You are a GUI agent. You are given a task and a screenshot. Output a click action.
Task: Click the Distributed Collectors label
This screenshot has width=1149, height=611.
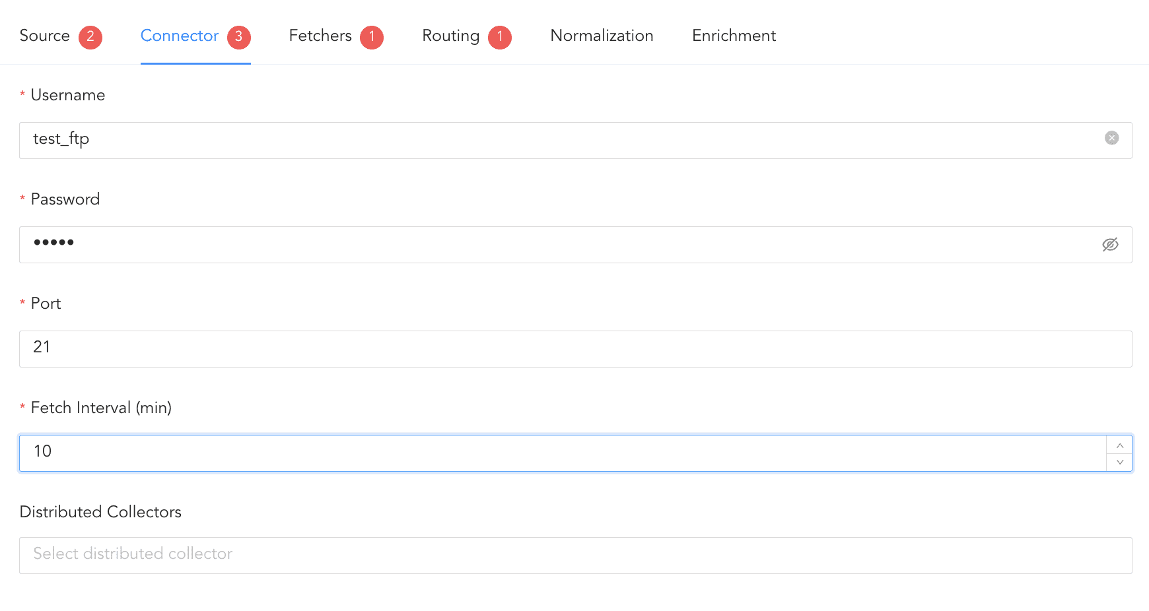coord(100,512)
